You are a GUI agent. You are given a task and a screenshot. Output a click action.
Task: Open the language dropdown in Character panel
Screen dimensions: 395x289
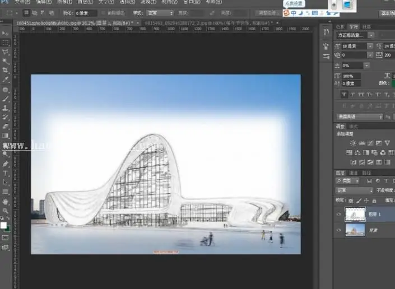coord(359,117)
